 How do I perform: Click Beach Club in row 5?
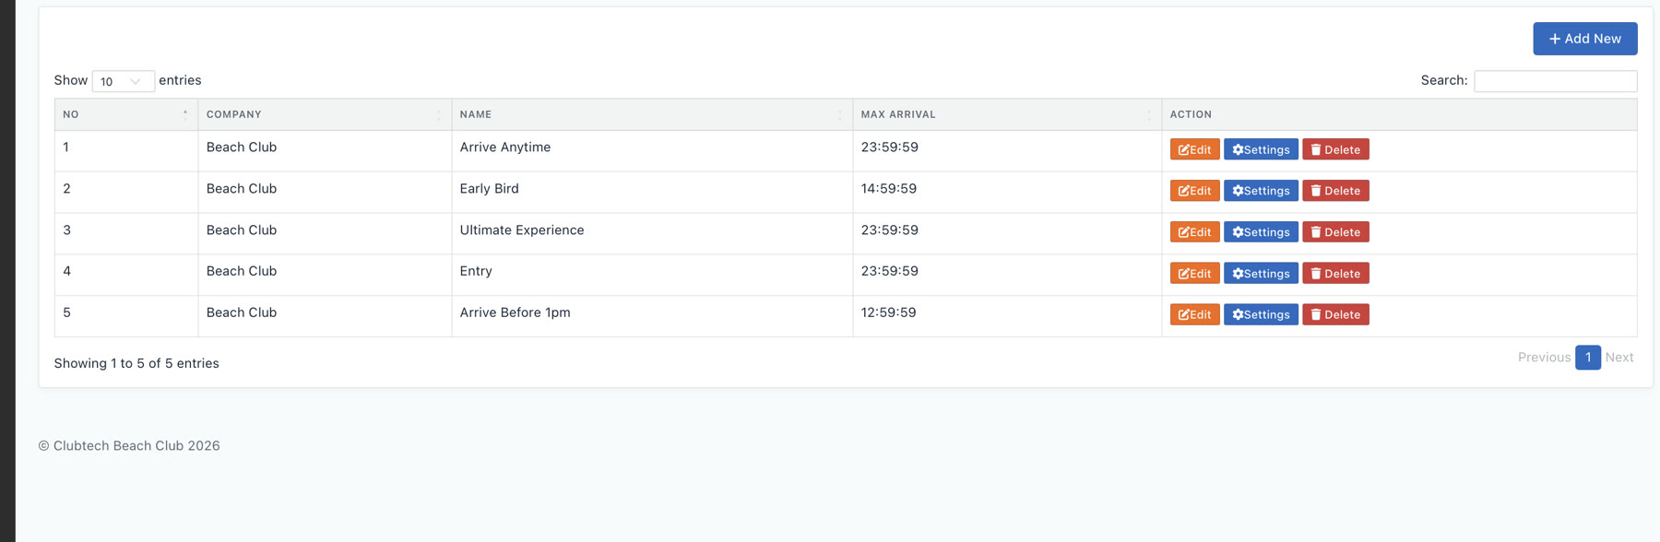(x=242, y=312)
